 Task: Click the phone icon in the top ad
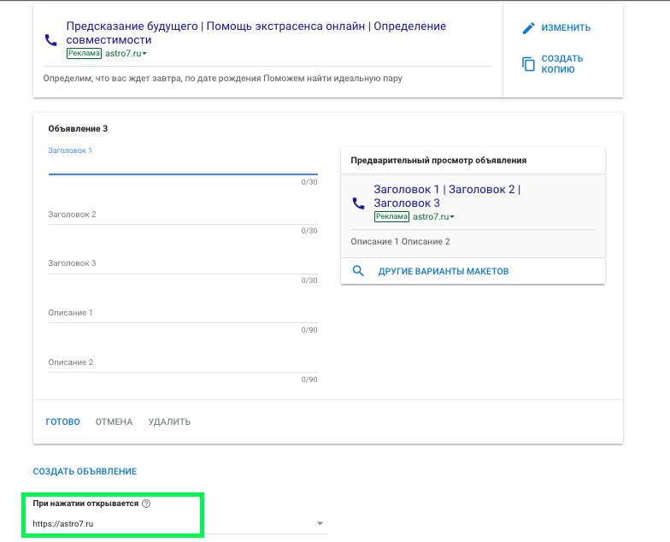point(51,40)
